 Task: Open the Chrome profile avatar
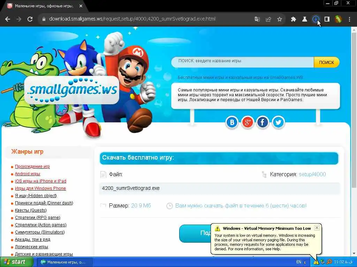[x=338, y=19]
